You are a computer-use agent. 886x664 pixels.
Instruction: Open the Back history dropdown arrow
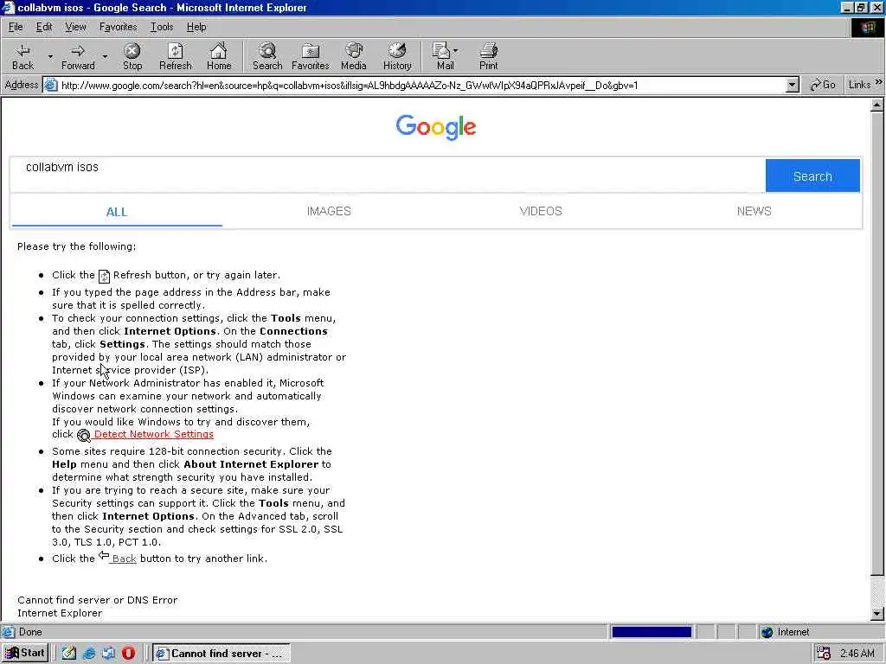tap(49, 56)
